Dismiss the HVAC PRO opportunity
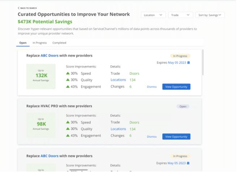Viewport: 237px width, 172px height. click(152, 137)
